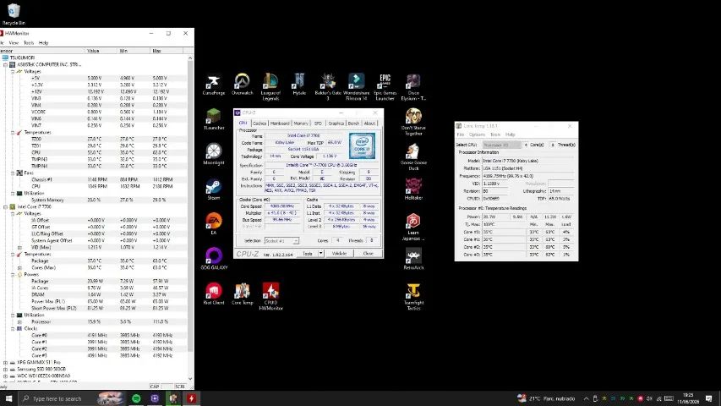Expand the Samsung SSD 980 500GB node
721x406 pixels.
click(x=6, y=369)
